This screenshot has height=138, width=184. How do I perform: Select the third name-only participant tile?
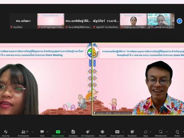pos(78,21)
